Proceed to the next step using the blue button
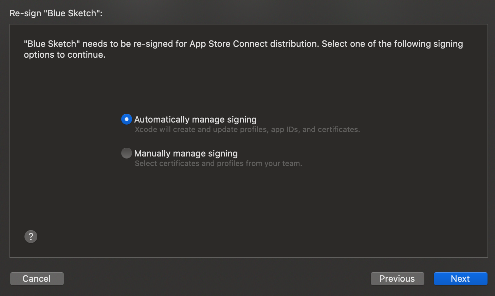This screenshot has width=495, height=296. tap(460, 279)
